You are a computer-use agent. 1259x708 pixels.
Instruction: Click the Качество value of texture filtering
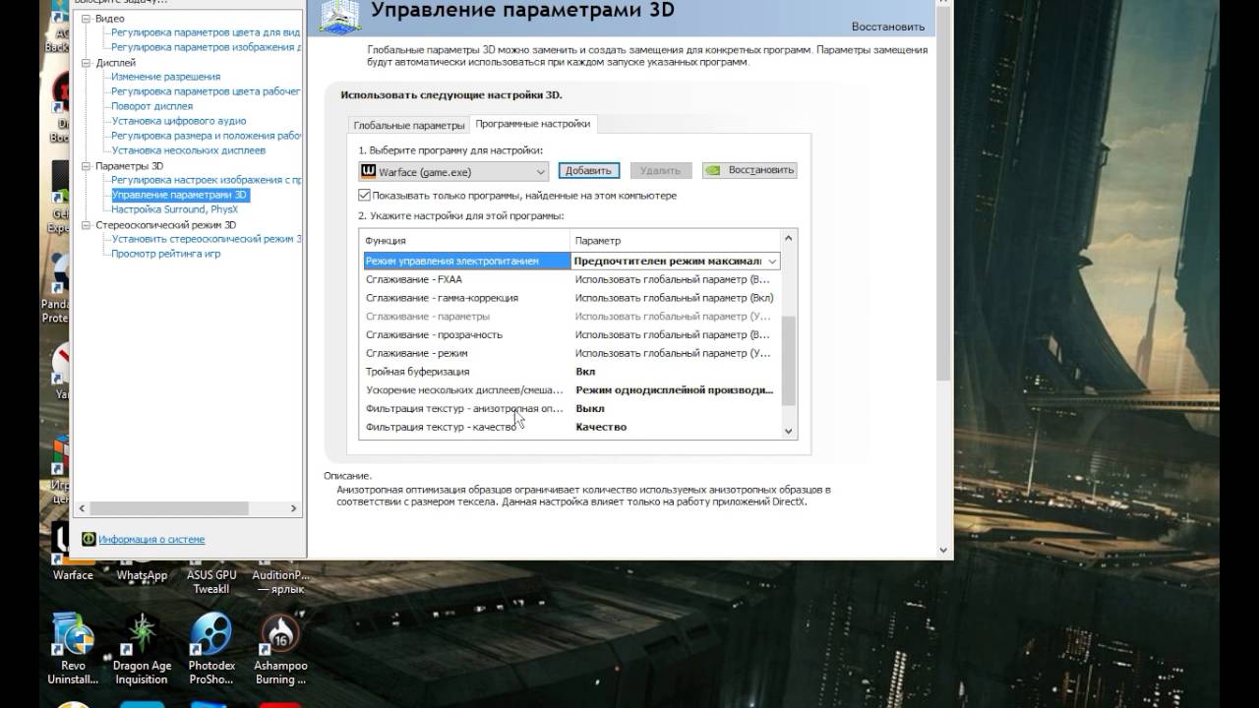(x=601, y=427)
